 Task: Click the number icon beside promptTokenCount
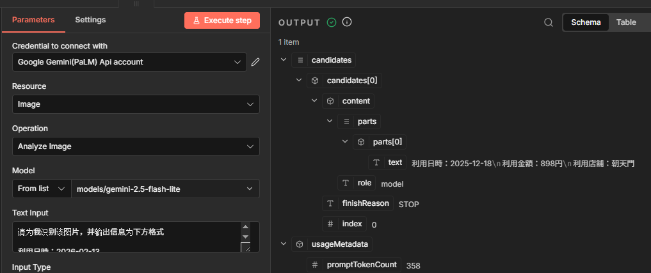tap(316, 265)
